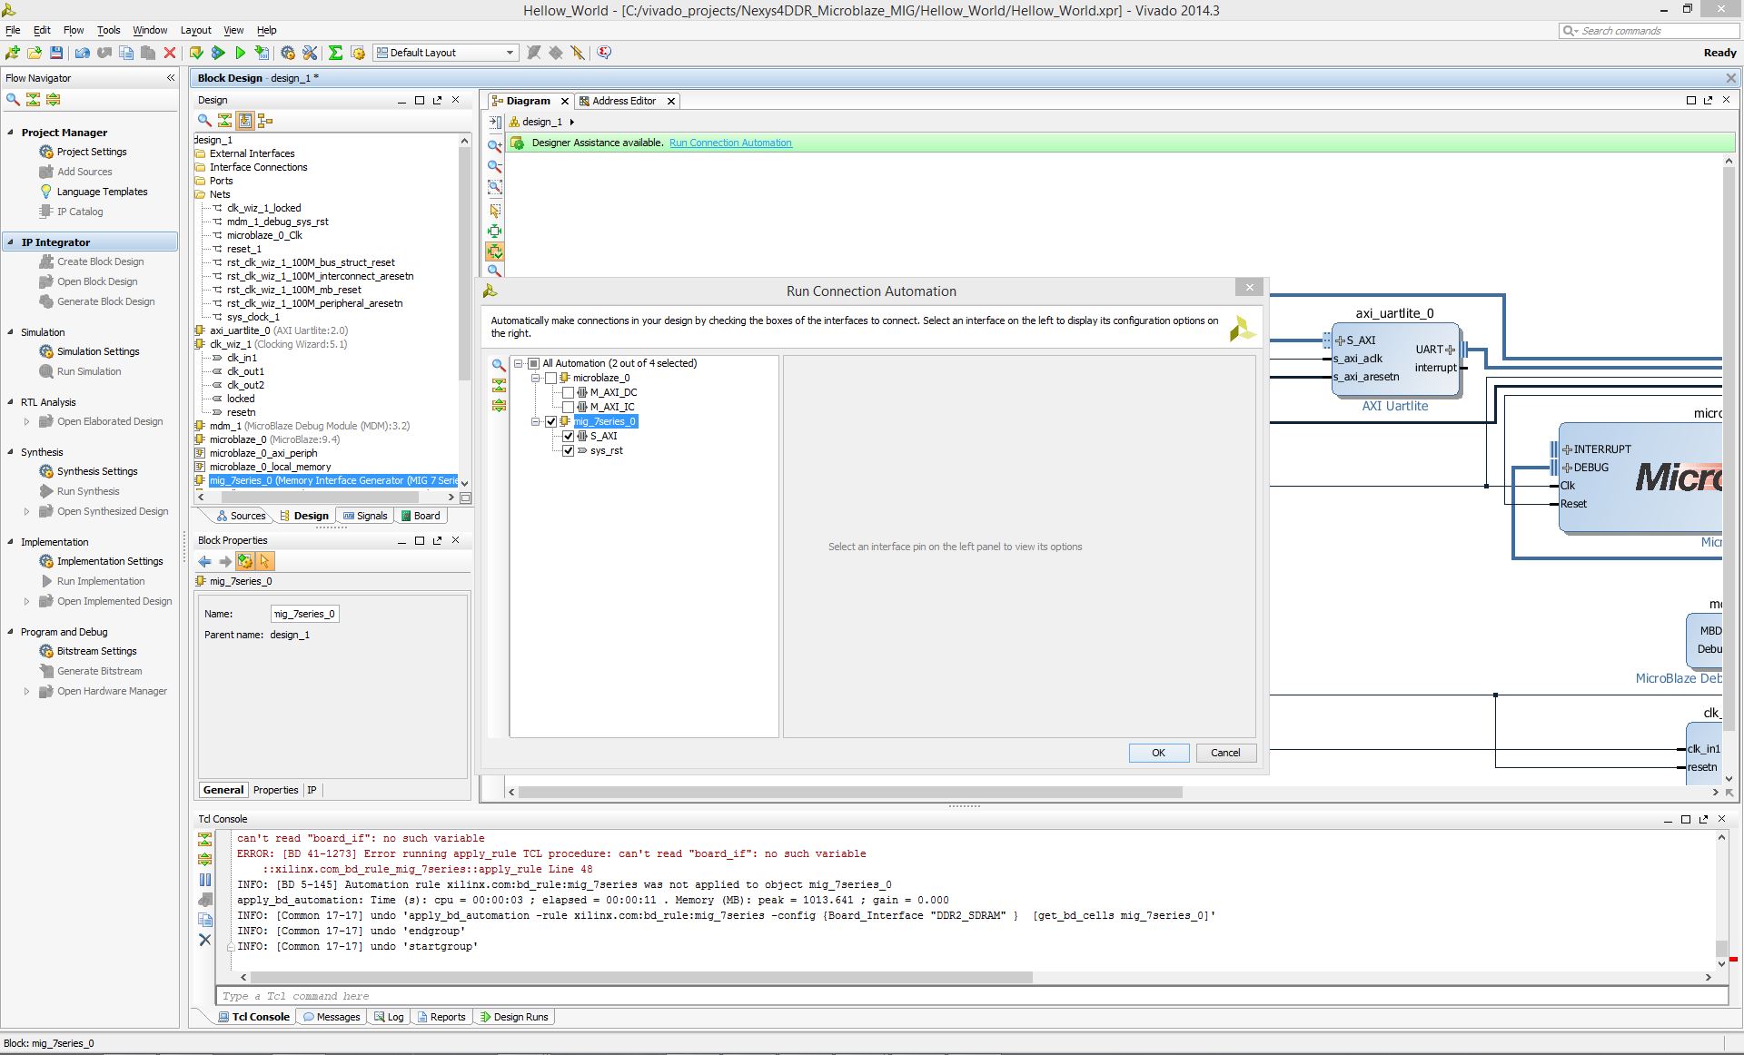The image size is (1744, 1055).
Task: Collapse the mig_7series_0 tree node
Action: (536, 421)
